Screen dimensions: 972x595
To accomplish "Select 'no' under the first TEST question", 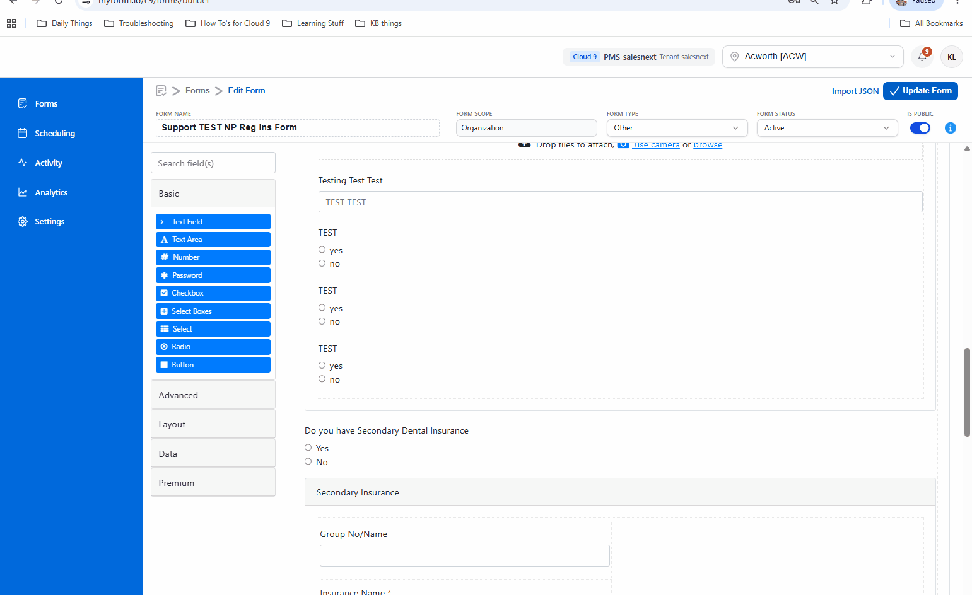I will coord(322,263).
